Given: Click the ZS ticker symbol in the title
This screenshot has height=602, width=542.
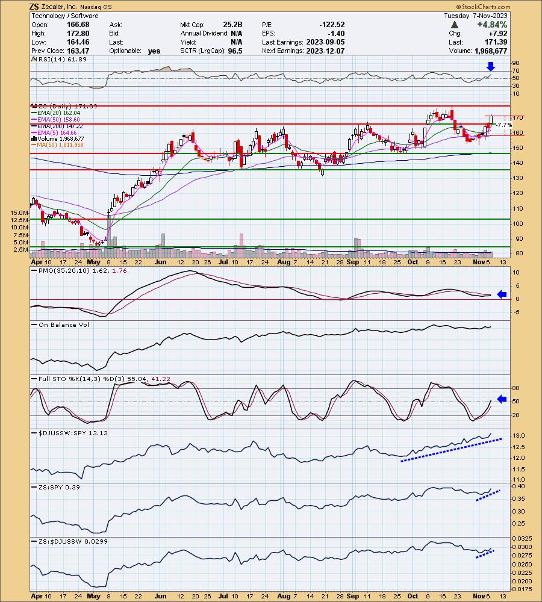Looking at the screenshot, I should click(34, 7).
